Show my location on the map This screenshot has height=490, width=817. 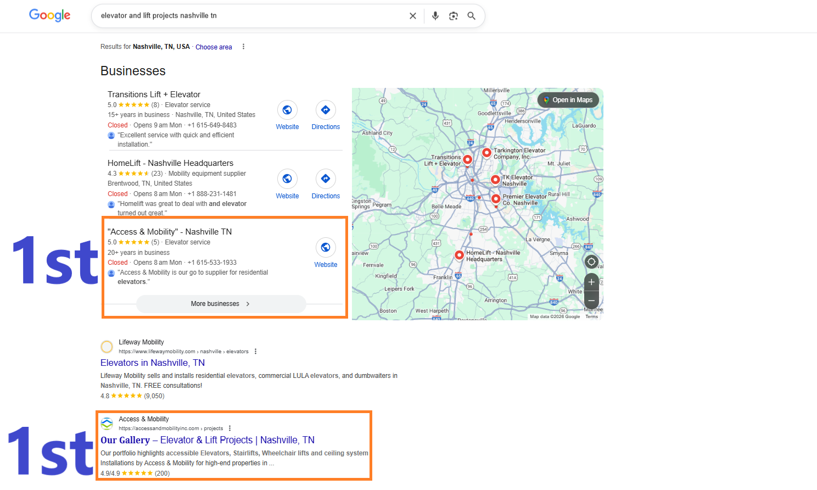(x=591, y=261)
